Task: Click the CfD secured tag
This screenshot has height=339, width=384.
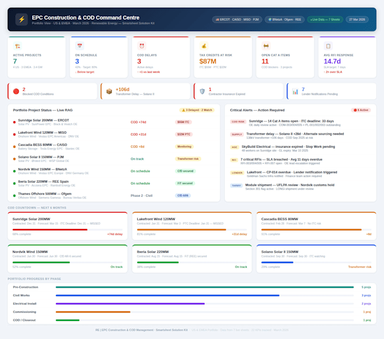Action: click(x=185, y=171)
